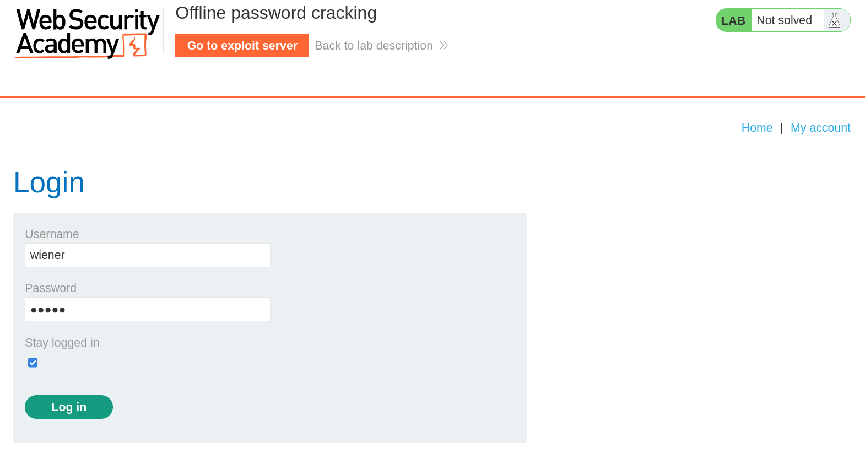
Task: Click the green LAB badge
Action: 733,20
